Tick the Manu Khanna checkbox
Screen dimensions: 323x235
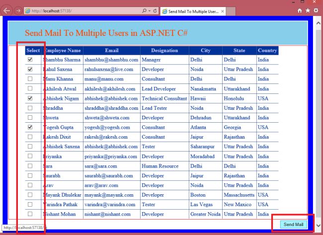click(30, 78)
